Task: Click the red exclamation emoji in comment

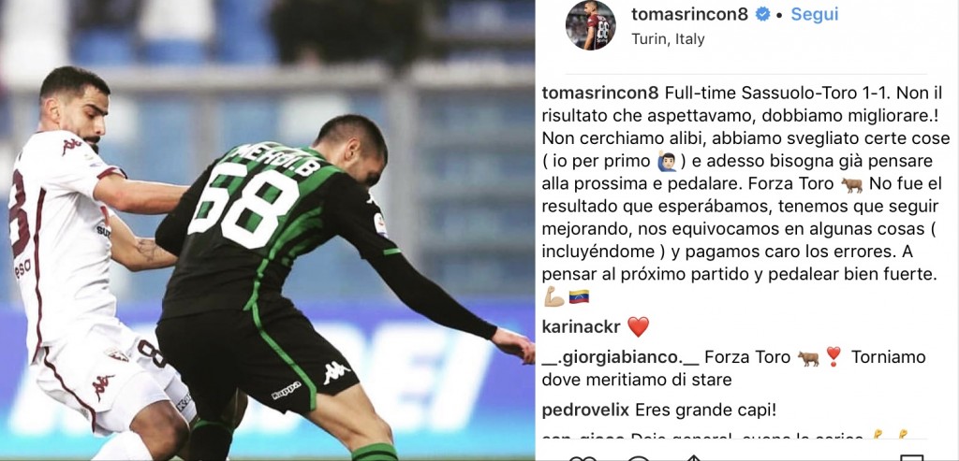Action: pyautogui.click(x=833, y=357)
